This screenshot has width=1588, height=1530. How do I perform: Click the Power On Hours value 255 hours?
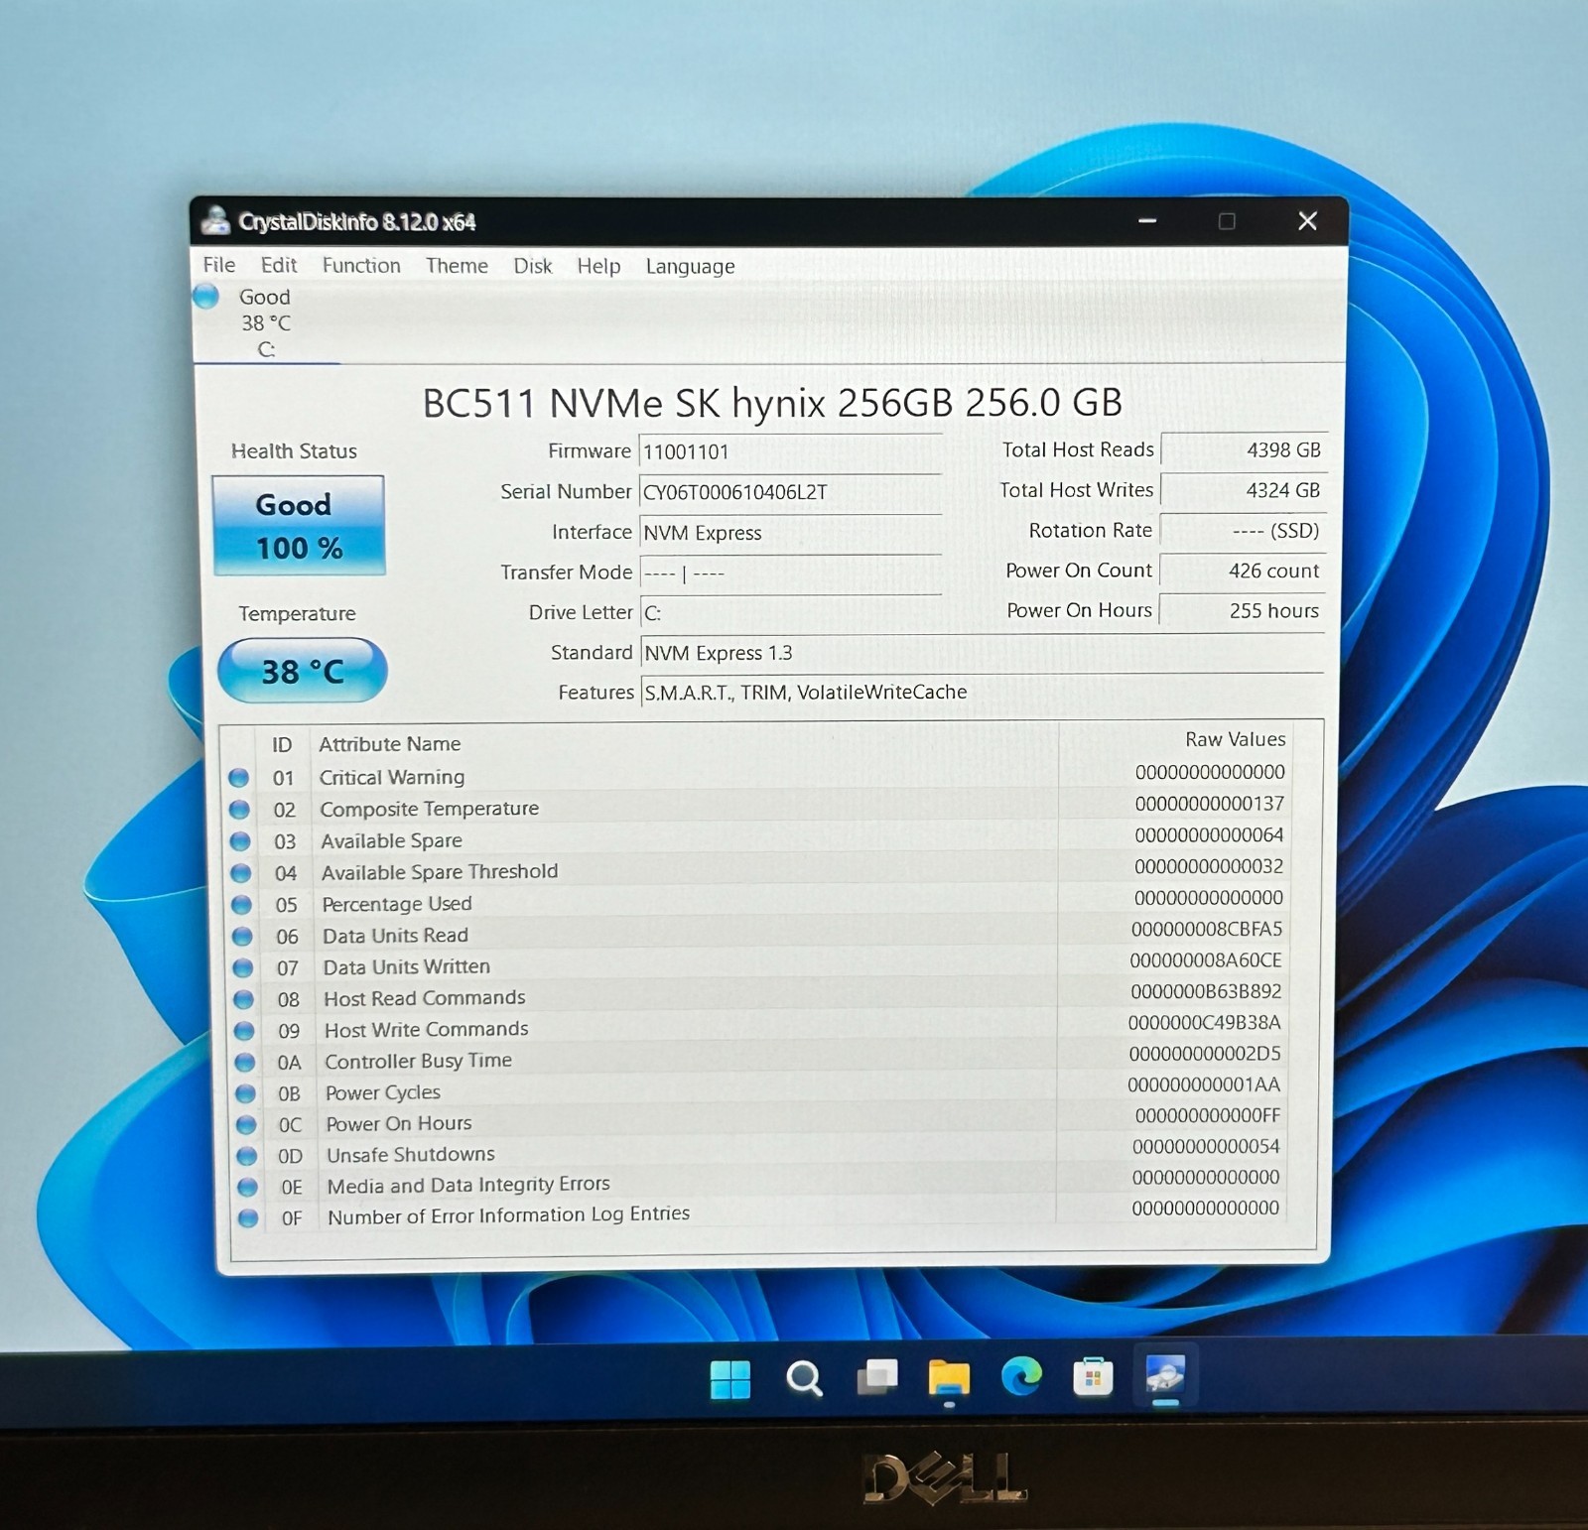[1243, 610]
